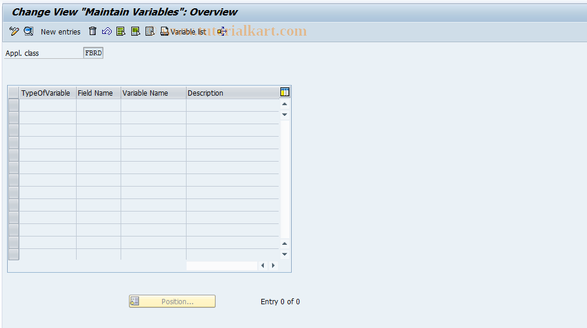Image resolution: width=587 pixels, height=328 pixels.
Task: Click the Select all icon
Action: point(121,31)
